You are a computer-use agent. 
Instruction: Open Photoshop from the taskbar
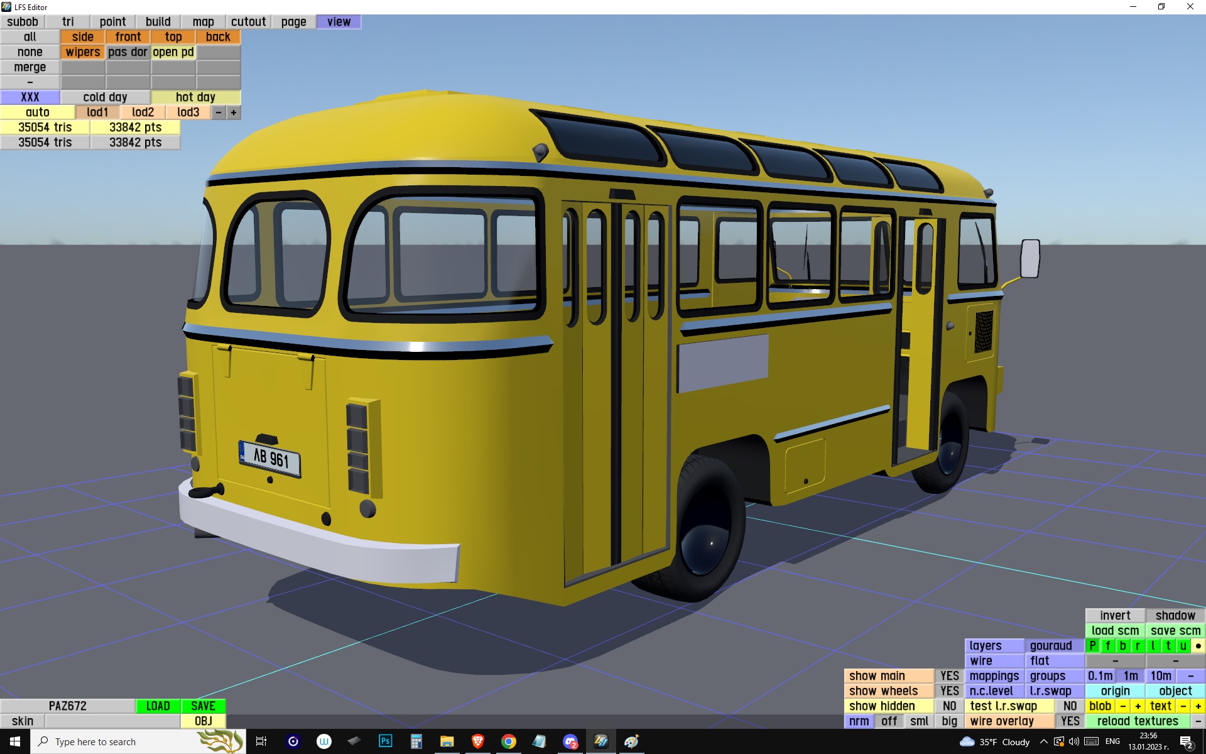pos(385,741)
